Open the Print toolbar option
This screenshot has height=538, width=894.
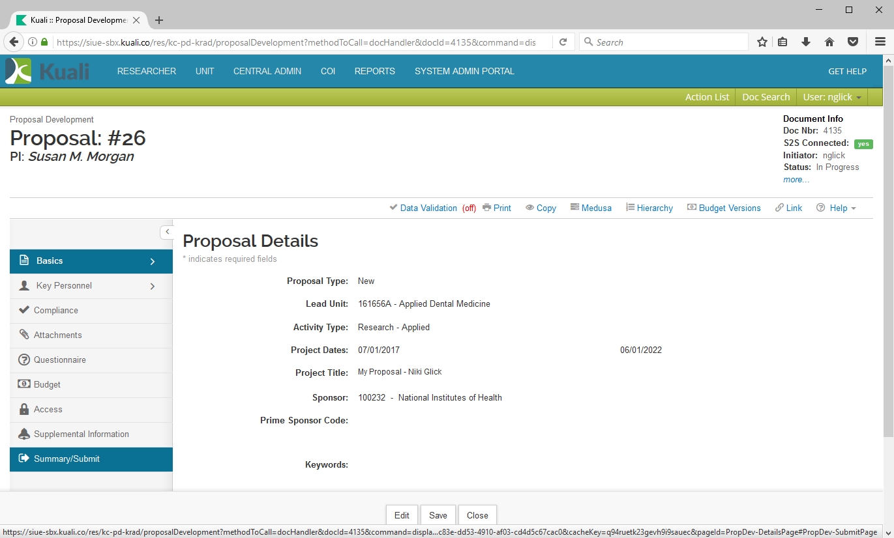(496, 208)
